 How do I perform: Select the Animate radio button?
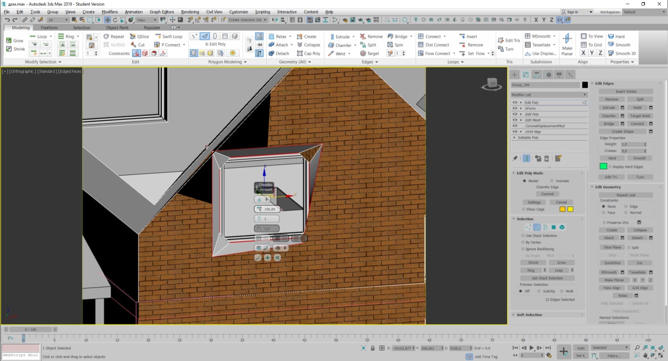click(x=552, y=181)
